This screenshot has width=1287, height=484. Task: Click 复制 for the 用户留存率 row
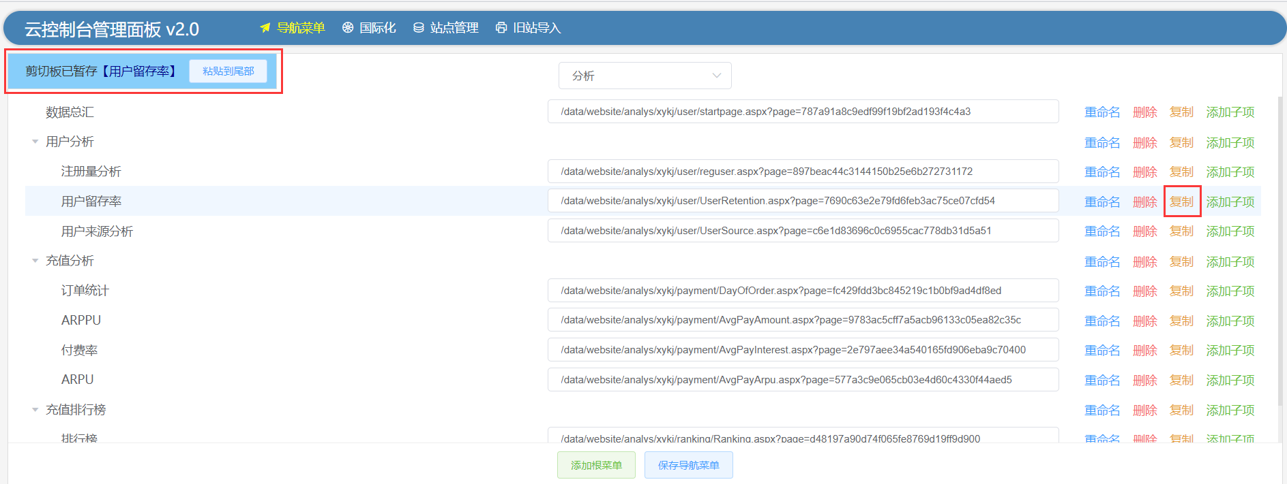(x=1181, y=202)
